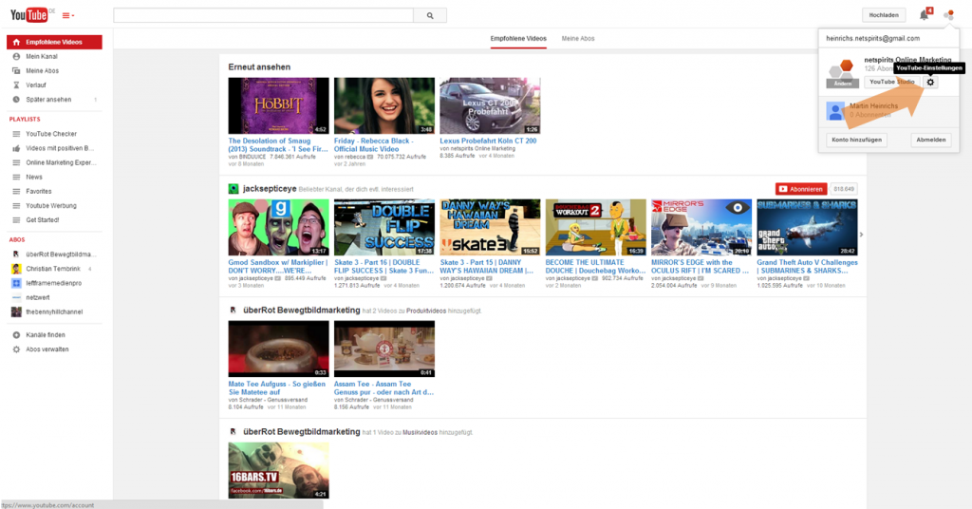972x509 pixels.
Task: Show next jacksepticeye videos with arrow
Action: click(x=861, y=234)
